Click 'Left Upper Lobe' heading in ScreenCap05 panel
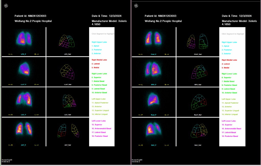The height and width of the screenshot is (166, 261). click(x=99, y=99)
